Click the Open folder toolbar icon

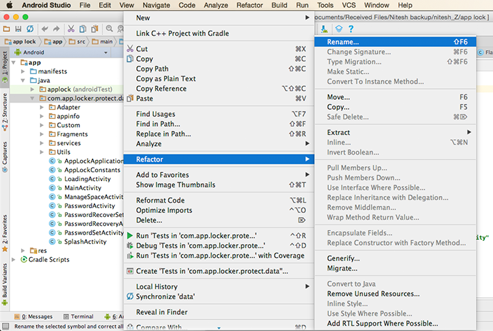[x=6, y=29]
